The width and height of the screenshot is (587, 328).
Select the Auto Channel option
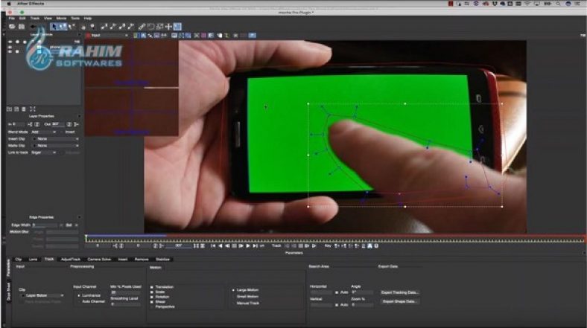click(79, 301)
